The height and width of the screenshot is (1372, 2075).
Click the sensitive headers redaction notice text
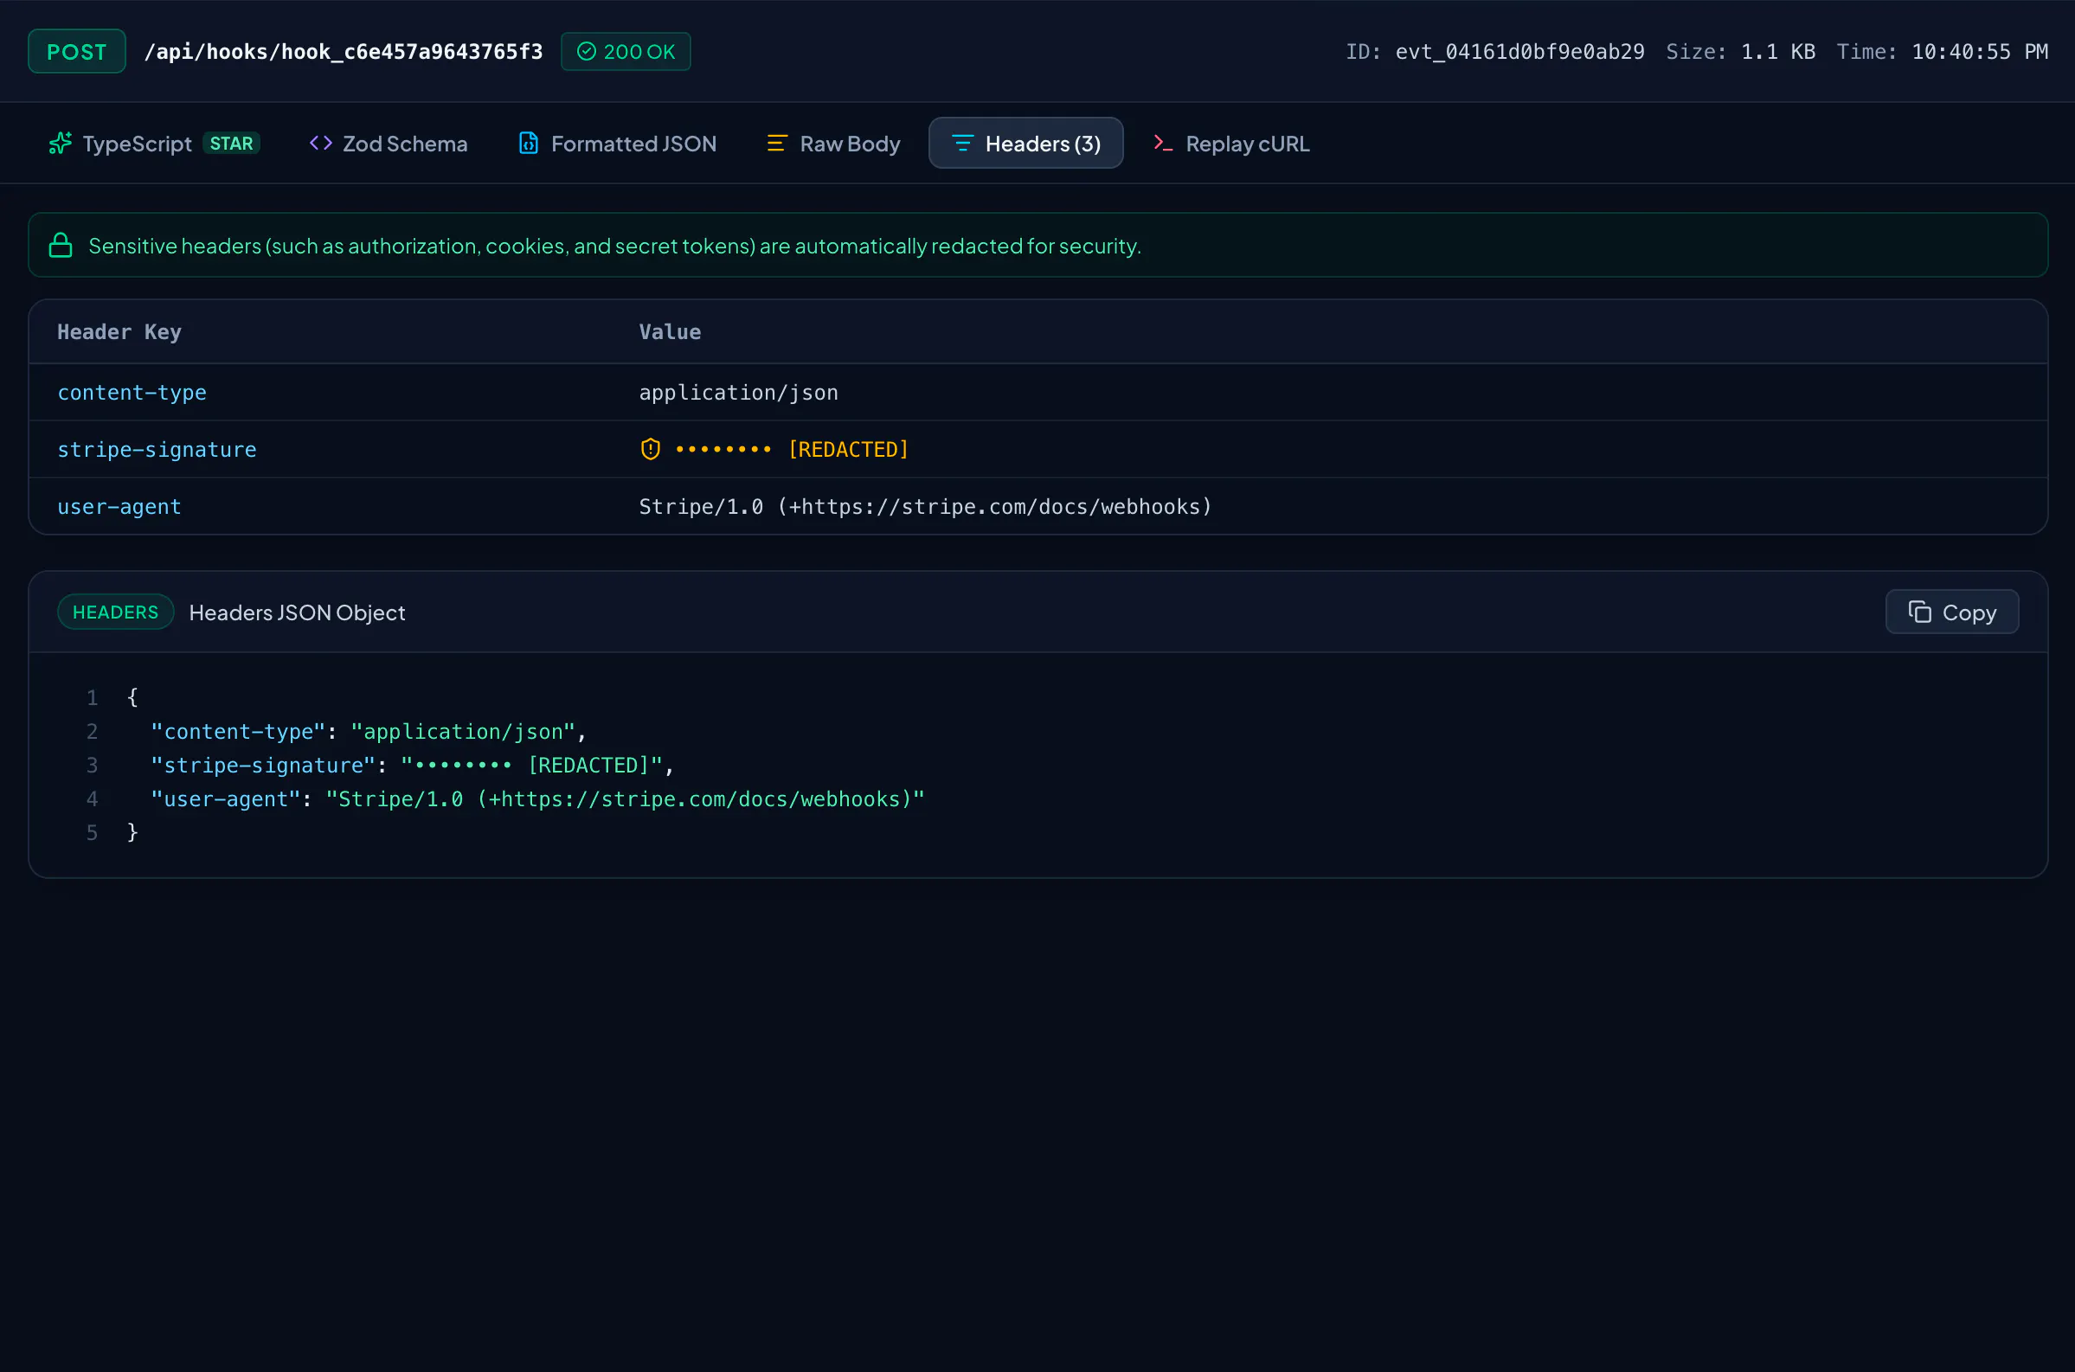coord(615,246)
